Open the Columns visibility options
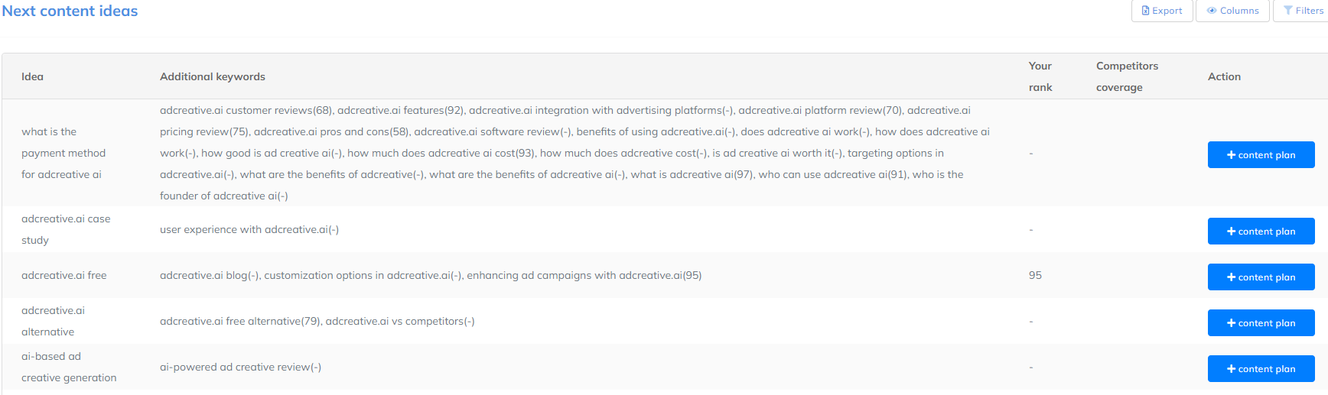This screenshot has width=1328, height=395. (1232, 11)
